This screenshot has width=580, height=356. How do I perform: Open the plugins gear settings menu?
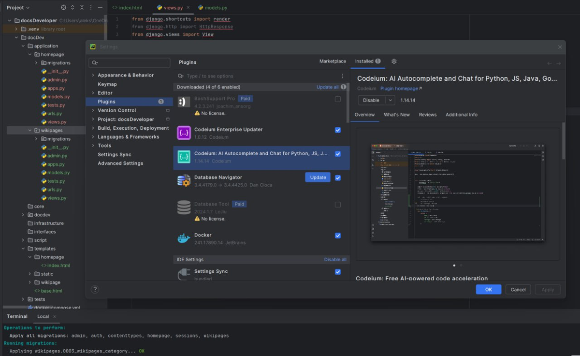click(x=394, y=61)
